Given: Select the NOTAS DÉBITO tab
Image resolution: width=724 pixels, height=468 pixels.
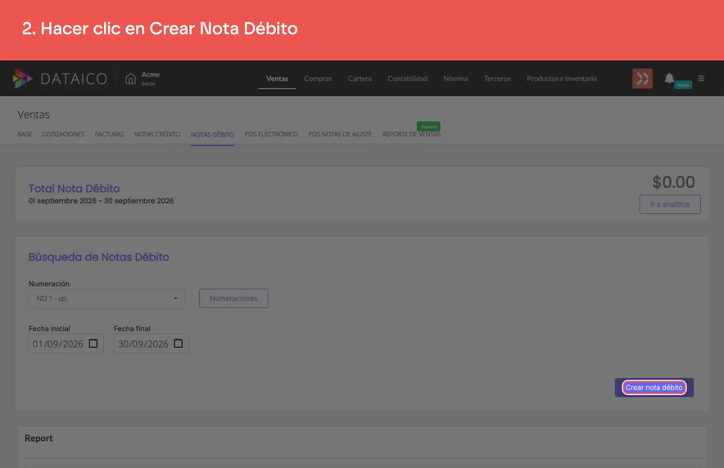Looking at the screenshot, I should point(212,135).
